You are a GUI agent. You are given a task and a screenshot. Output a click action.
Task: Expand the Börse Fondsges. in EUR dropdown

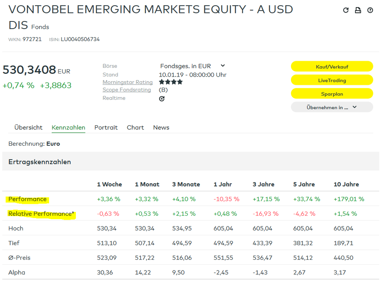click(x=192, y=66)
